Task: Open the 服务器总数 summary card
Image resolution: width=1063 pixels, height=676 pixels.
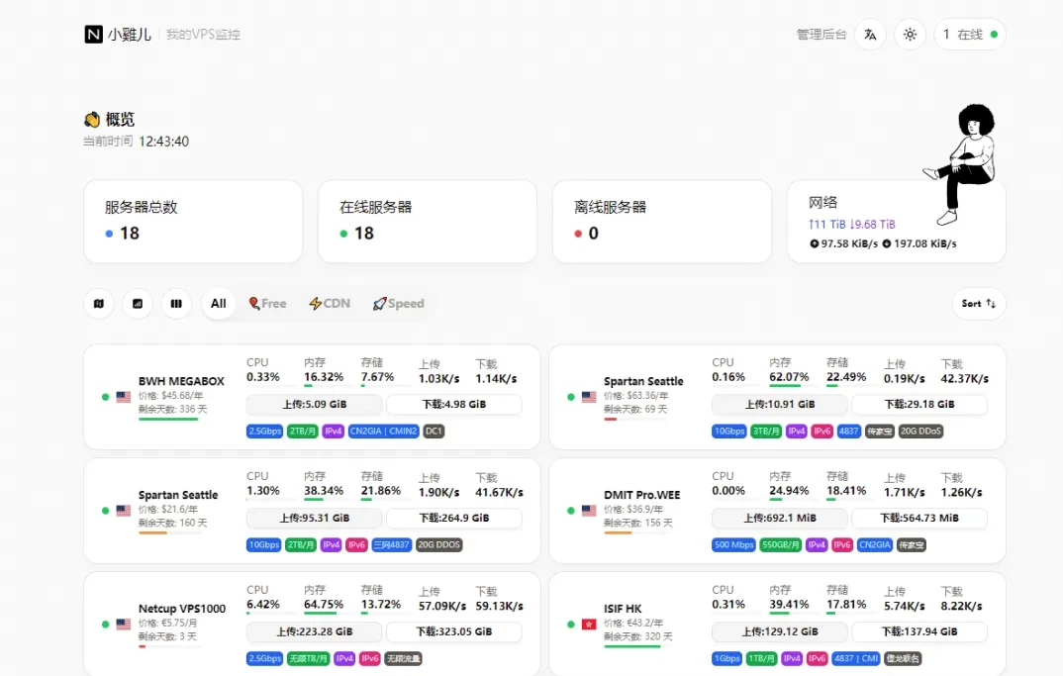Action: (193, 221)
